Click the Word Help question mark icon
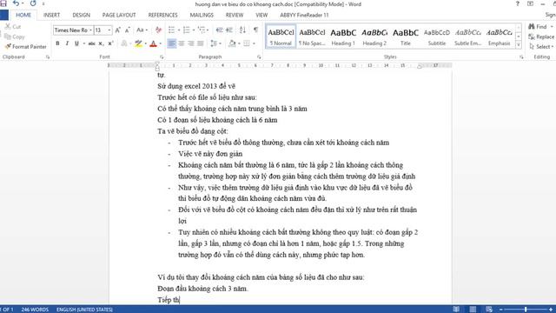This screenshot has width=556, height=313. pyautogui.click(x=518, y=3)
